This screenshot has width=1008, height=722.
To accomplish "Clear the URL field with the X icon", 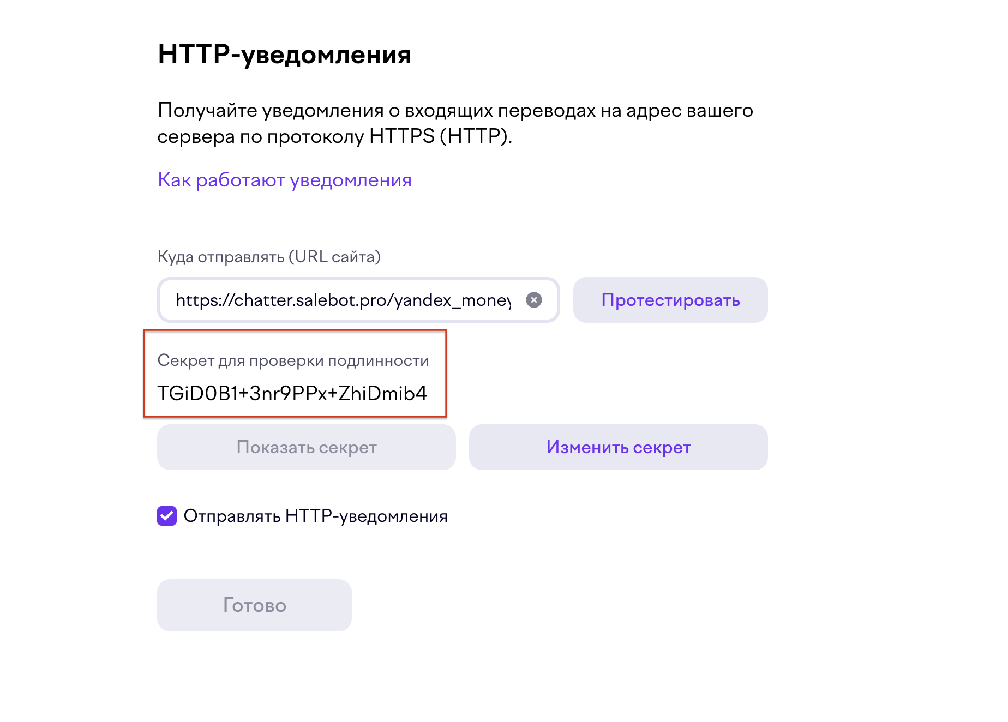I will pyautogui.click(x=533, y=300).
